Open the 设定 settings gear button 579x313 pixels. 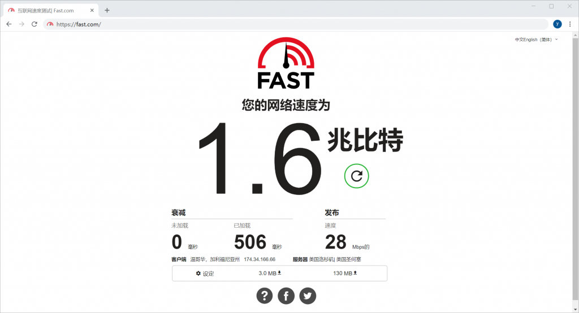205,273
